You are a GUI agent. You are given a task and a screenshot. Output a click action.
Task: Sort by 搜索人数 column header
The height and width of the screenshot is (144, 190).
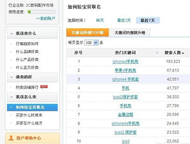point(174,53)
